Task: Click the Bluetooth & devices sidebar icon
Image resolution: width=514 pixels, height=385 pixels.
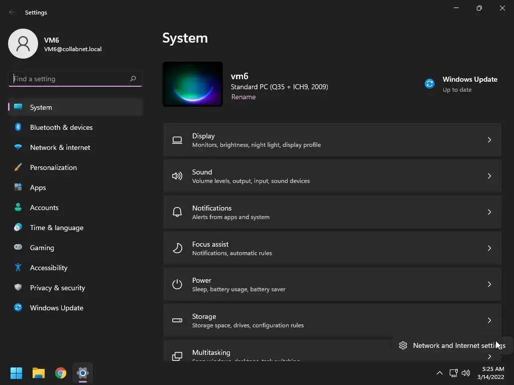Action: (18, 127)
